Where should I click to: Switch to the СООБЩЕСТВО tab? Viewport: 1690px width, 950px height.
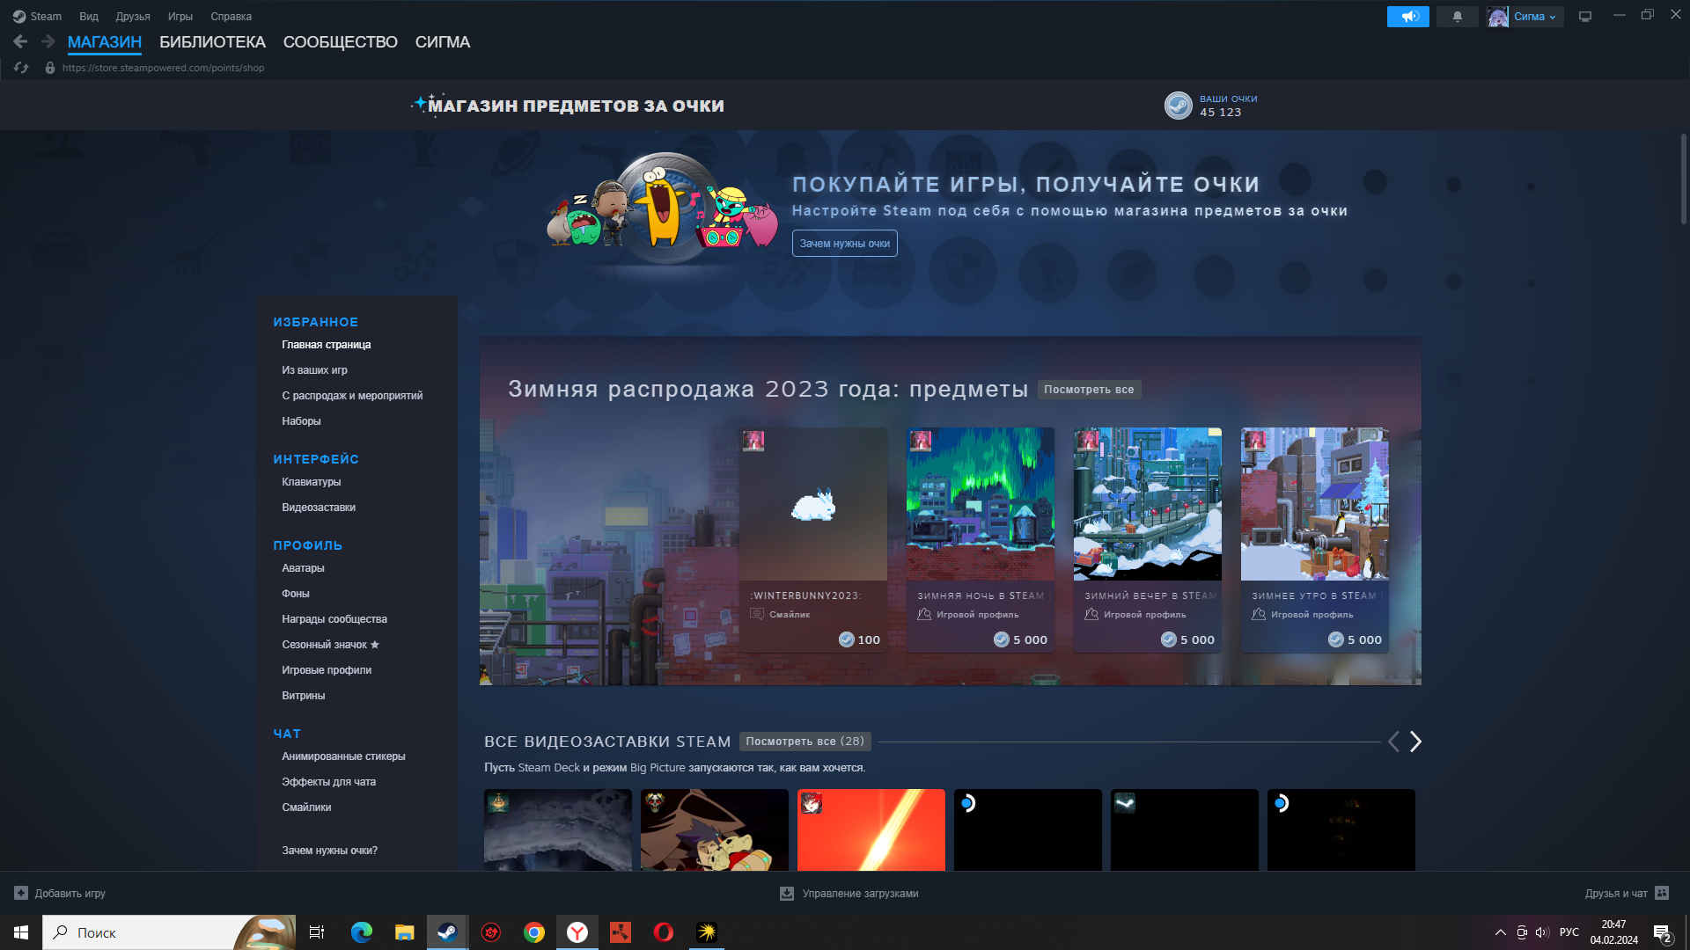(341, 41)
